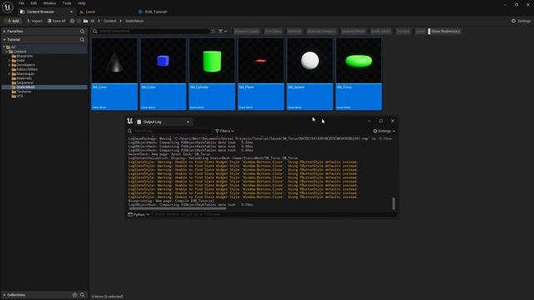Image resolution: width=534 pixels, height=300 pixels.
Task: Click the history back circle icon next to Save All
Action: pyautogui.click(x=73, y=21)
